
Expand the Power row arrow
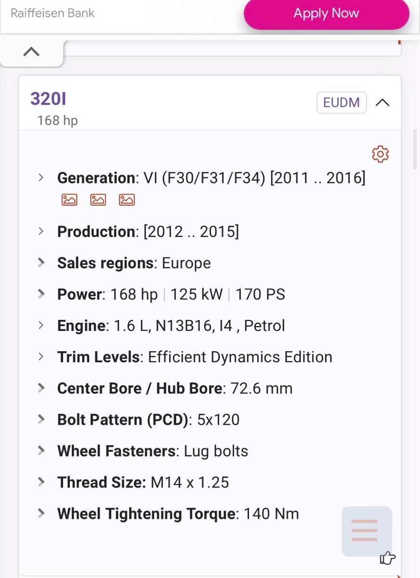pyautogui.click(x=41, y=294)
